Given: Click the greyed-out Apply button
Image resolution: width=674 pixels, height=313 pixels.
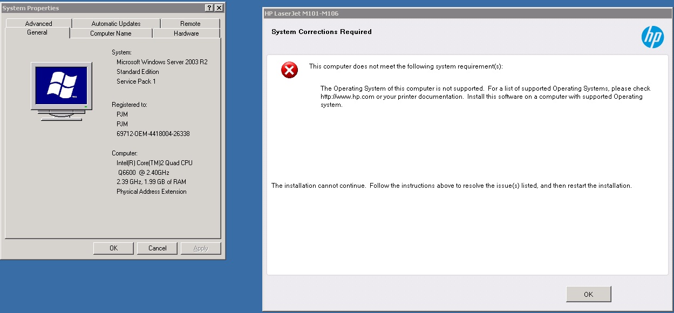Looking at the screenshot, I should point(201,248).
